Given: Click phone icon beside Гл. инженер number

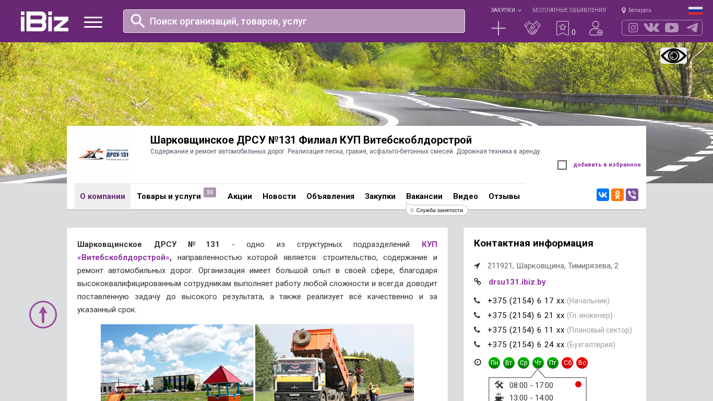Looking at the screenshot, I should tap(477, 315).
